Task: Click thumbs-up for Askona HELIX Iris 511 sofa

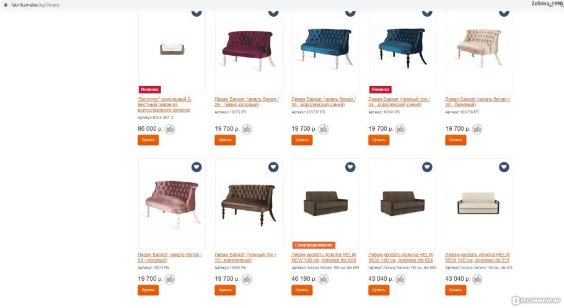Action: pyautogui.click(x=477, y=279)
